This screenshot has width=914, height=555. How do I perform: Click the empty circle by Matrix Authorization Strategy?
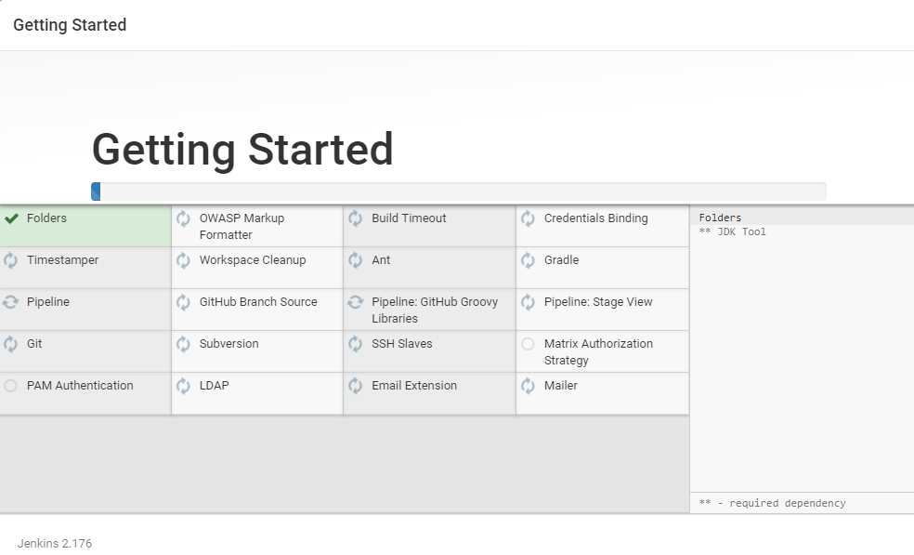coord(528,344)
